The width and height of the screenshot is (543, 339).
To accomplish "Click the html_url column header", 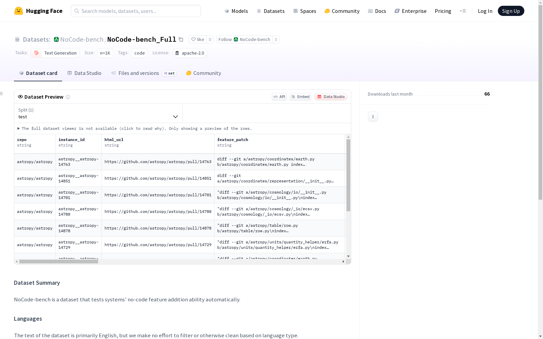I will 158,144.
